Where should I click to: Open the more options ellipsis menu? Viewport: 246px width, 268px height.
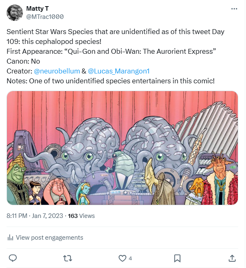point(234,9)
